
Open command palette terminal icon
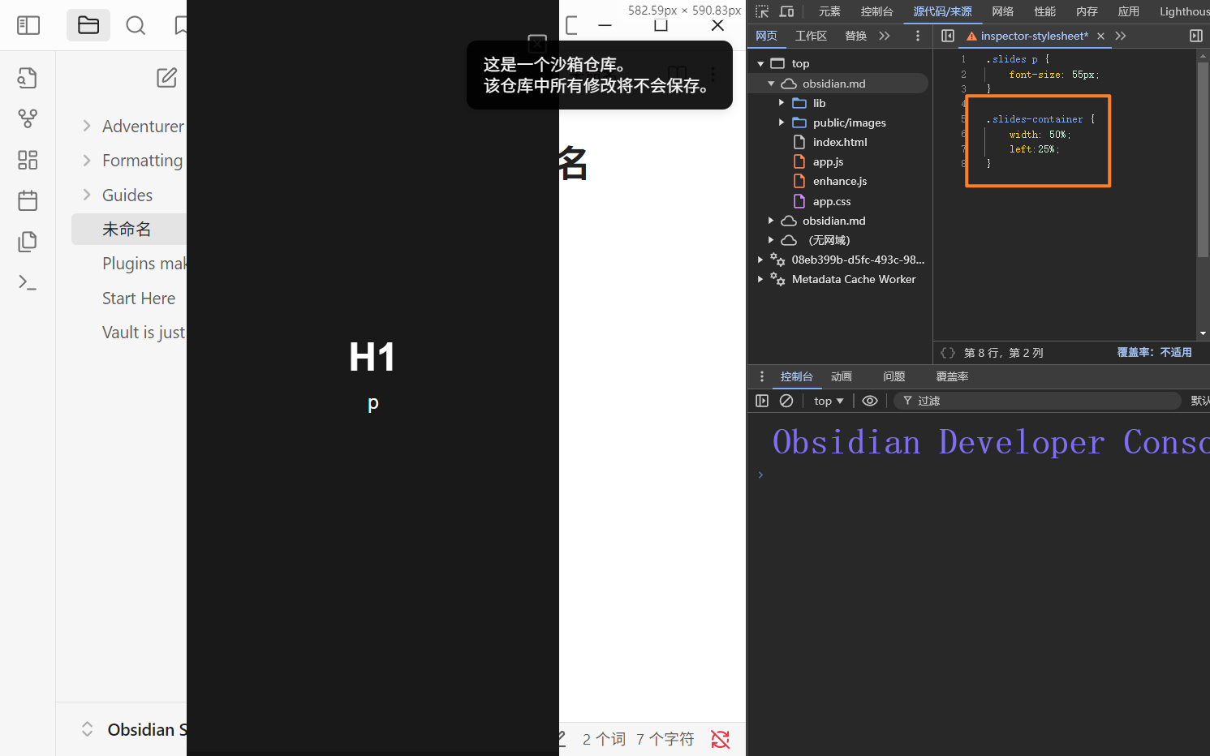pyautogui.click(x=28, y=282)
